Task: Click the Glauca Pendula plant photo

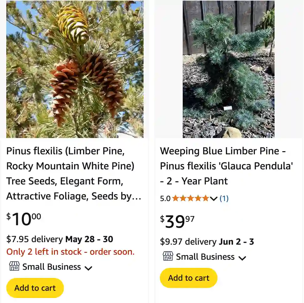Action: click(x=228, y=69)
